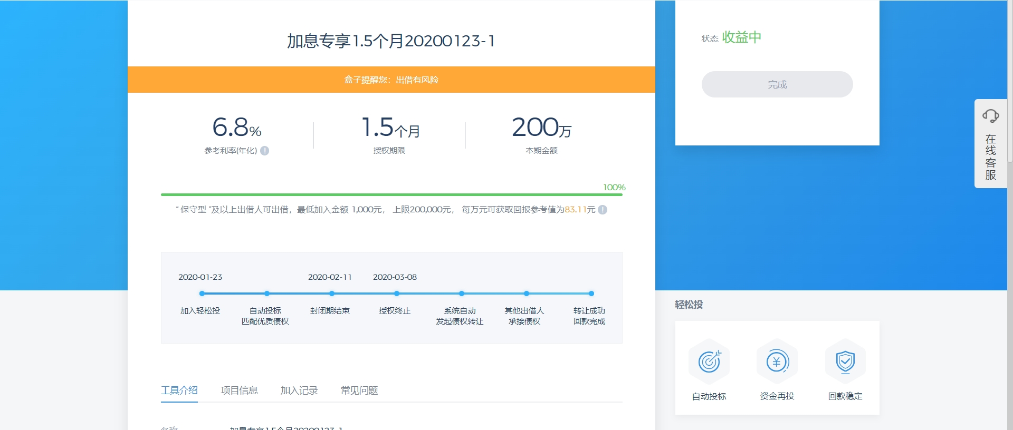Viewport: 1013px width, 430px height.
Task: Click the title 加息专享1.5个月20200123-1
Action: 391,41
